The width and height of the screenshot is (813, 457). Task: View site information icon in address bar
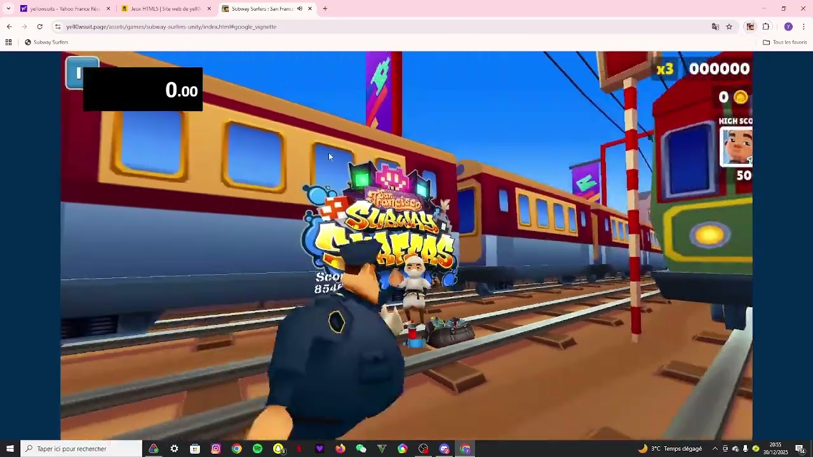[x=58, y=27]
